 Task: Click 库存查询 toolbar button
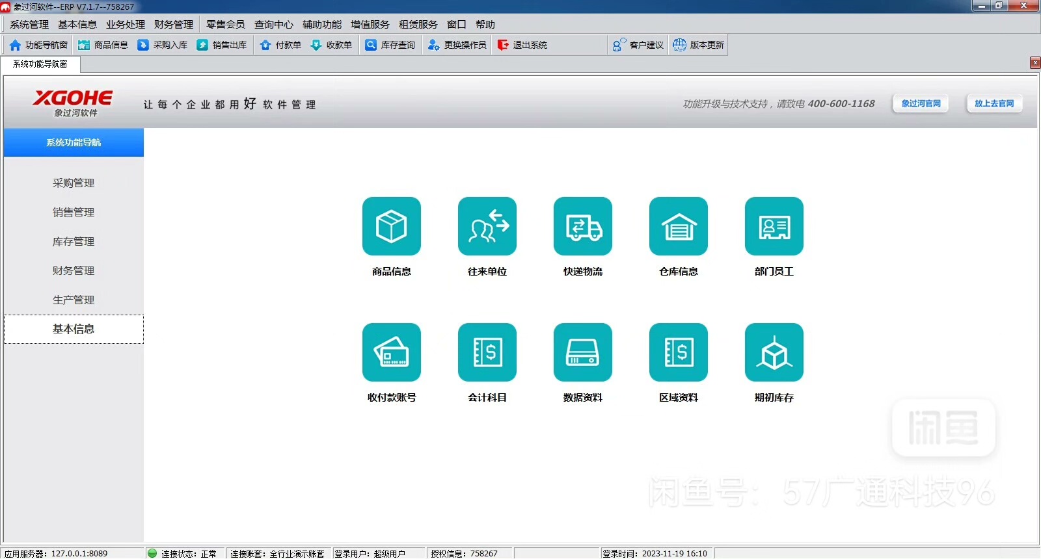point(390,45)
